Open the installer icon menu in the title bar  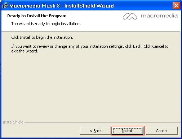pyautogui.click(x=5, y=5)
